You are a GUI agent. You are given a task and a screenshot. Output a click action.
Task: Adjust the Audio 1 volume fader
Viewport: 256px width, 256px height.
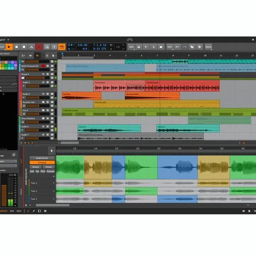point(38,86)
